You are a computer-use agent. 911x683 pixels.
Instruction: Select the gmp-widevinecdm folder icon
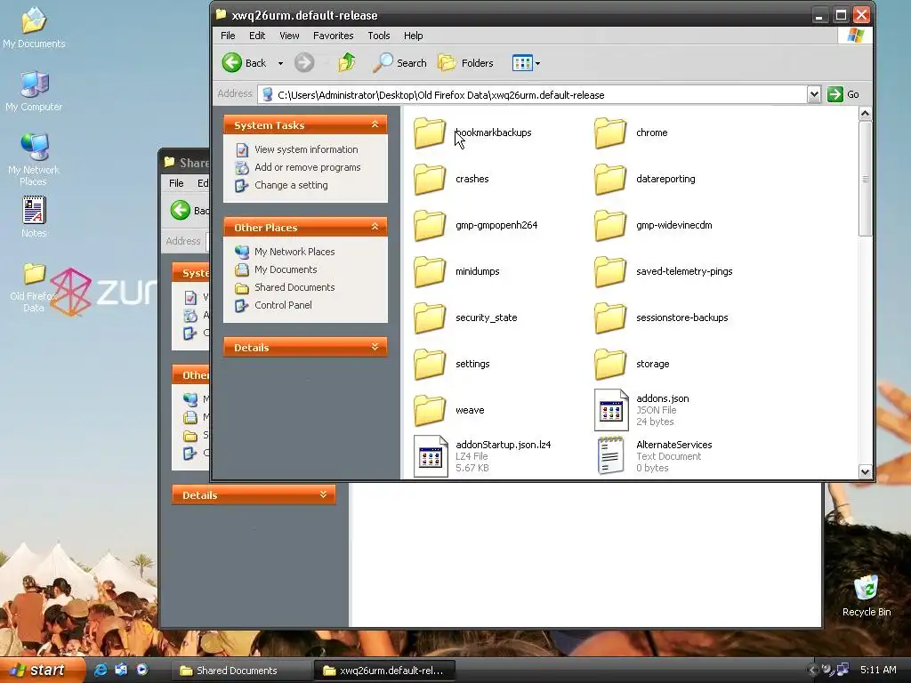click(x=610, y=225)
